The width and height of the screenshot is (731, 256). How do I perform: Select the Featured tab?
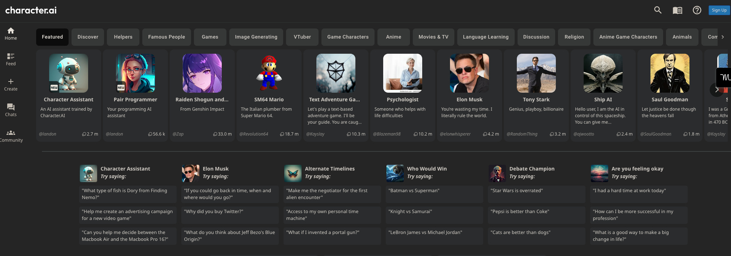[52, 37]
